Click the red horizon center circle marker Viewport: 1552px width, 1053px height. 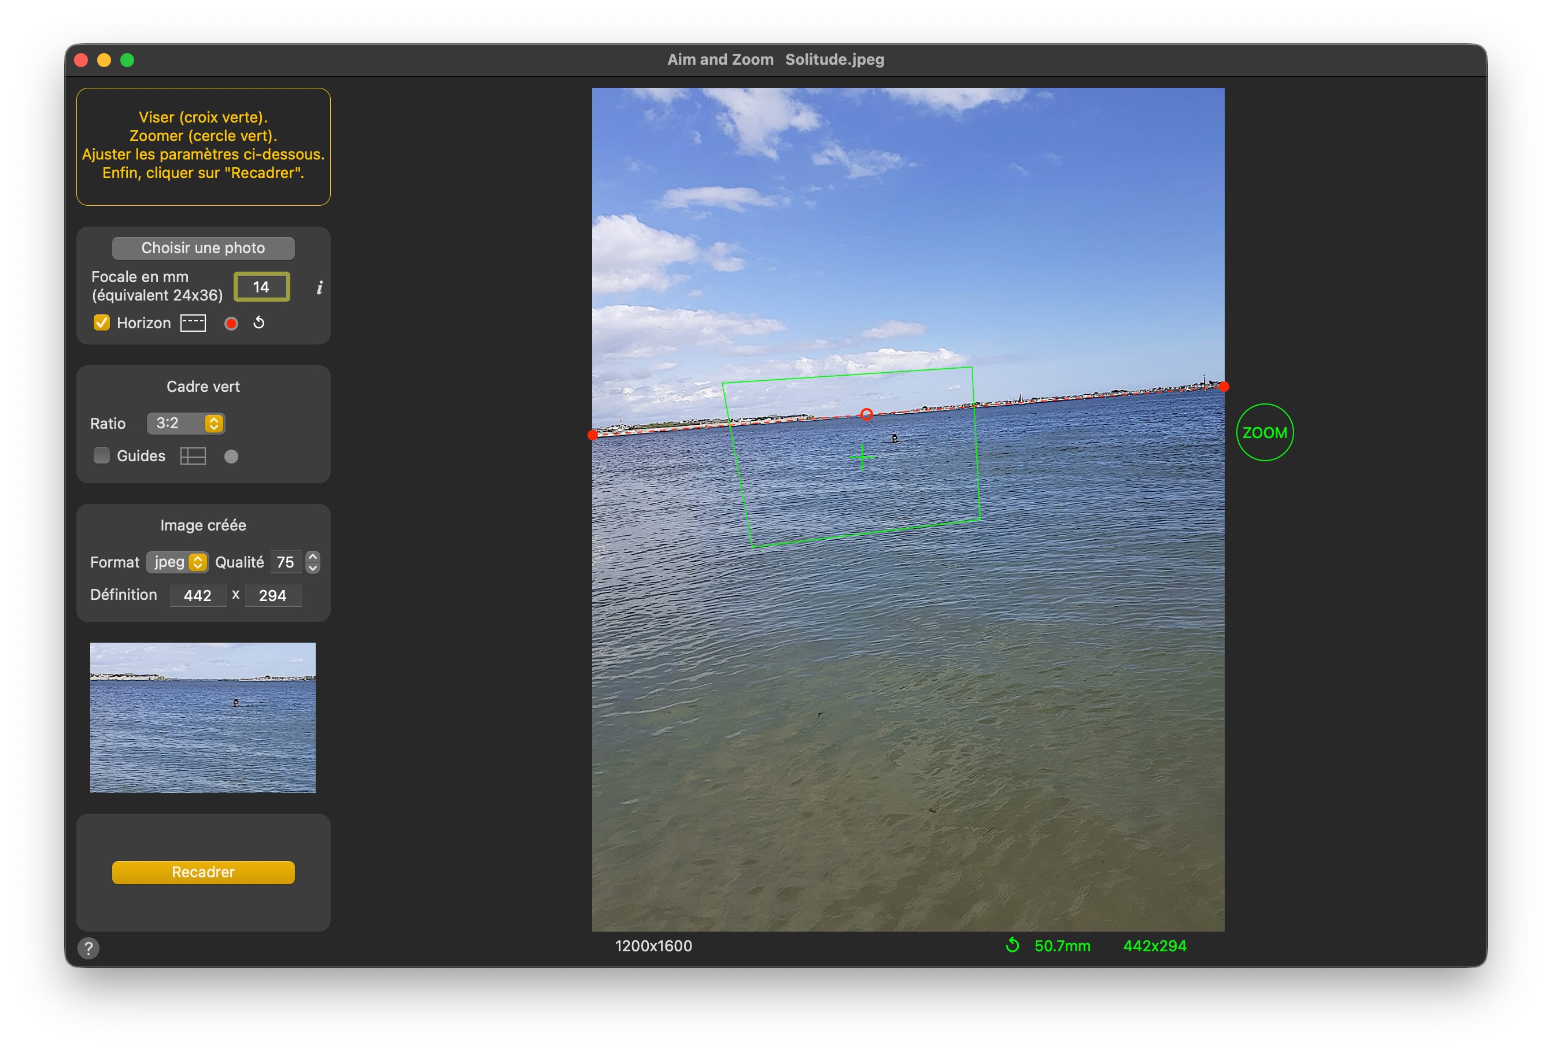point(866,414)
